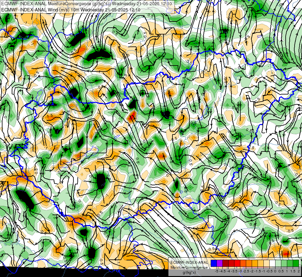The width and height of the screenshot is (302, 277).
Task: Pick the pale peach -0.5 to 0 swatch
Action: pyautogui.click(x=267, y=263)
